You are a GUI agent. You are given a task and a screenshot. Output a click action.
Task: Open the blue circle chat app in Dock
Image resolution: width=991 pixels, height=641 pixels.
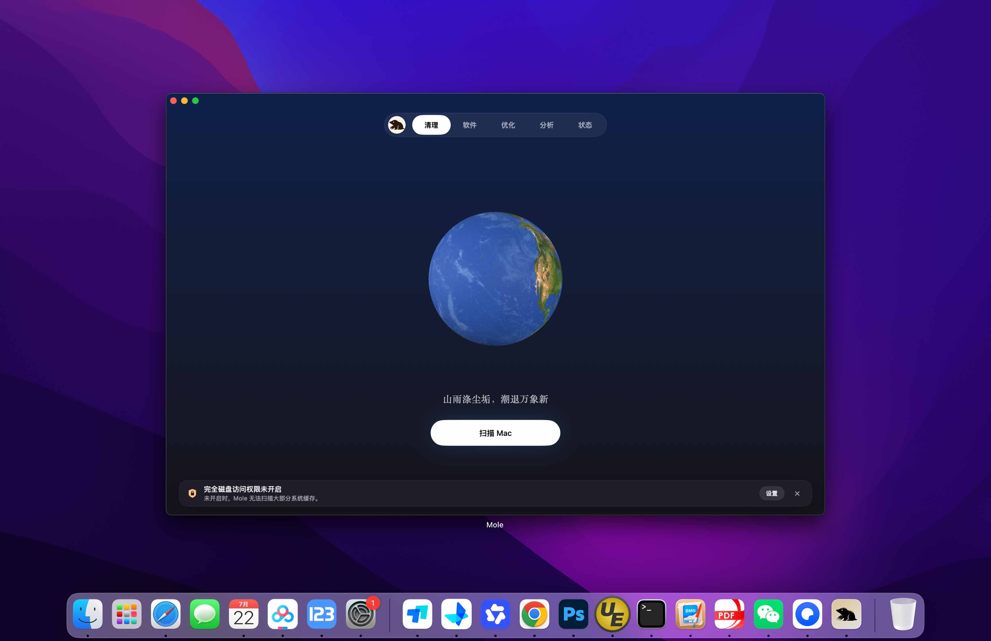point(807,614)
